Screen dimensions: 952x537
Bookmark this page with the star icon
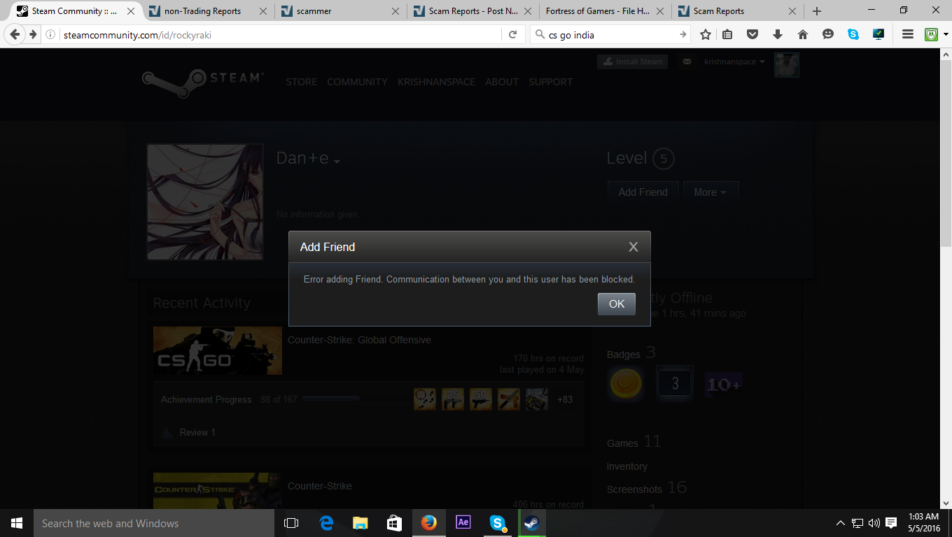tap(706, 34)
